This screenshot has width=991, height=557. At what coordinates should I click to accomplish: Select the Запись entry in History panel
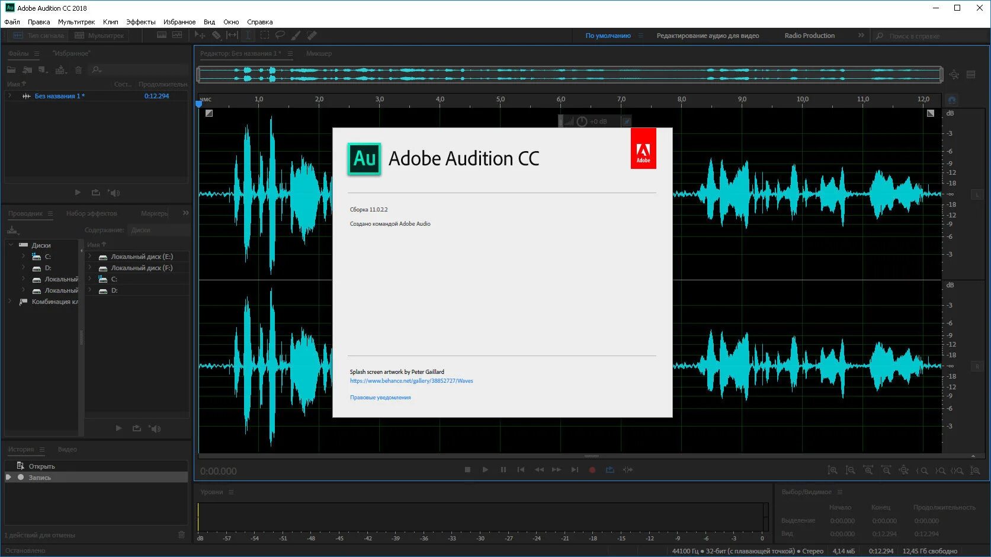96,477
